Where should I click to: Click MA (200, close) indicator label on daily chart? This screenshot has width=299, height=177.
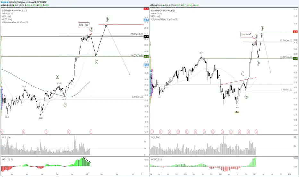6,19
